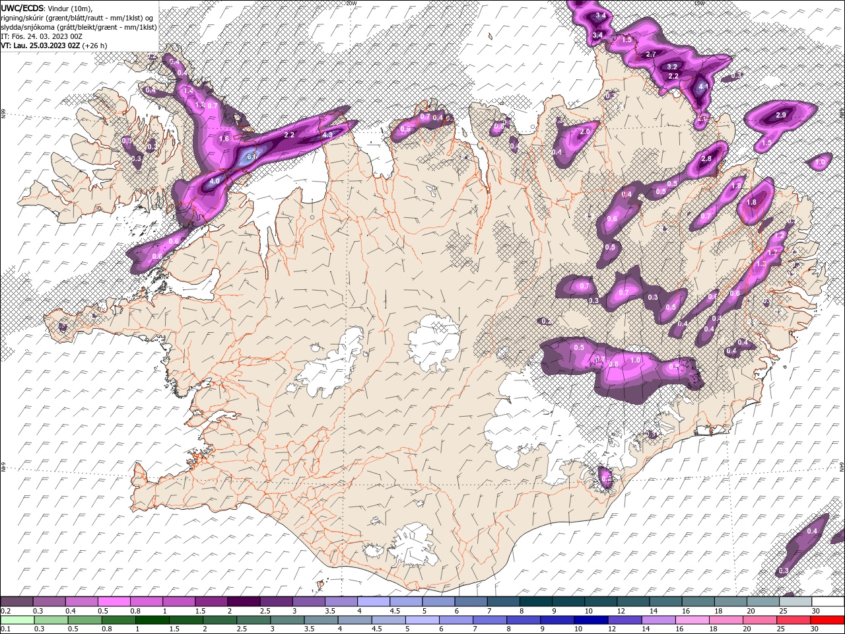Click the pale grey 25 swatch in upper legend
The image size is (845, 634).
point(795,602)
